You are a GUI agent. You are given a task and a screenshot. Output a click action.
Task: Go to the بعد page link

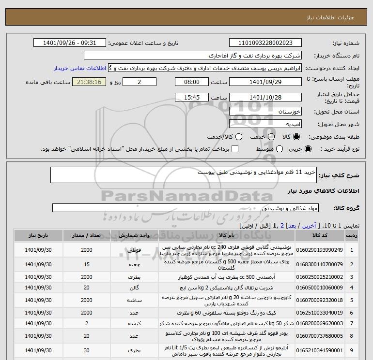[292, 226]
